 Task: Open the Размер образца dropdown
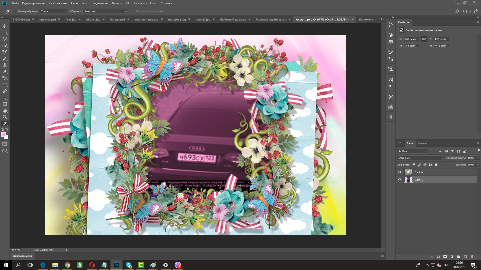(x=54, y=11)
